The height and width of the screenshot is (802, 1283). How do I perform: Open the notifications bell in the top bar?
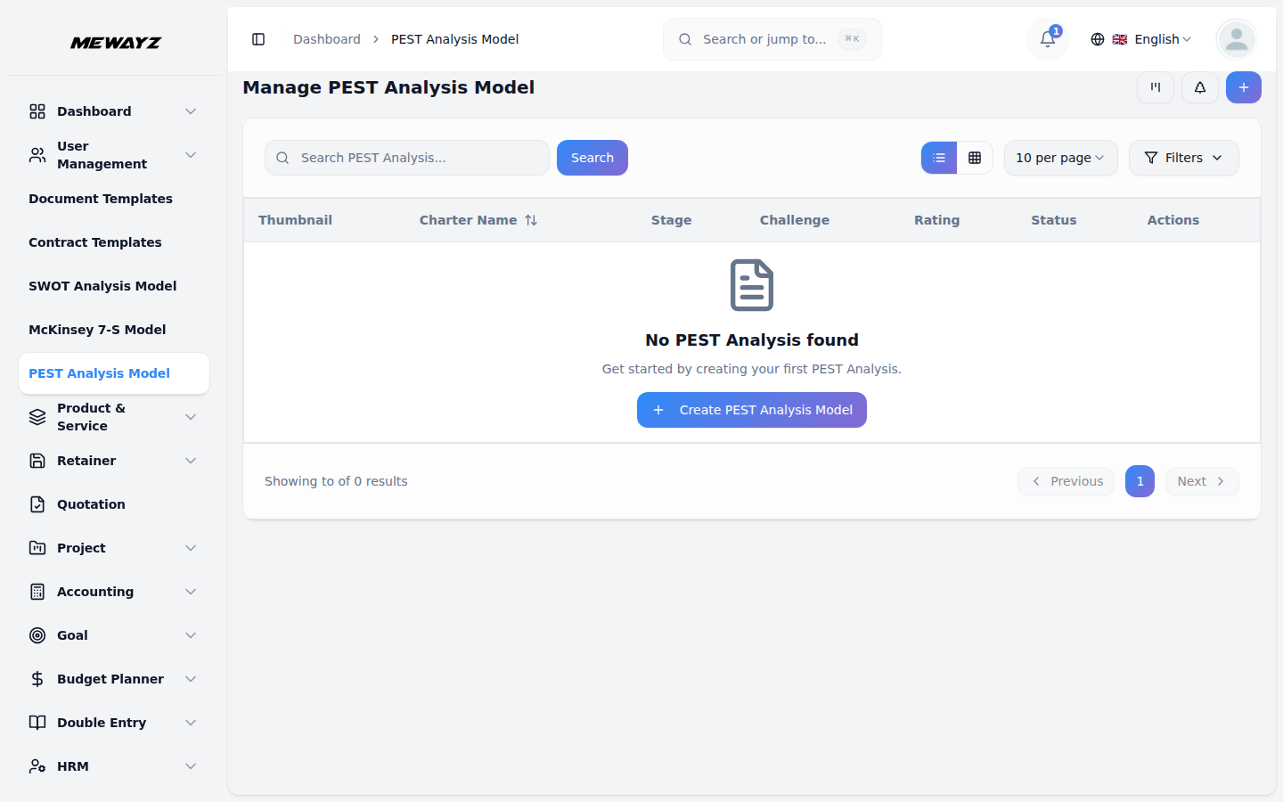click(1046, 39)
